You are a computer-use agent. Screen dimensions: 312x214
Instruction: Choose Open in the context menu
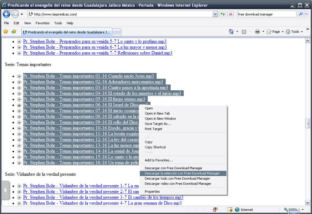click(149, 108)
